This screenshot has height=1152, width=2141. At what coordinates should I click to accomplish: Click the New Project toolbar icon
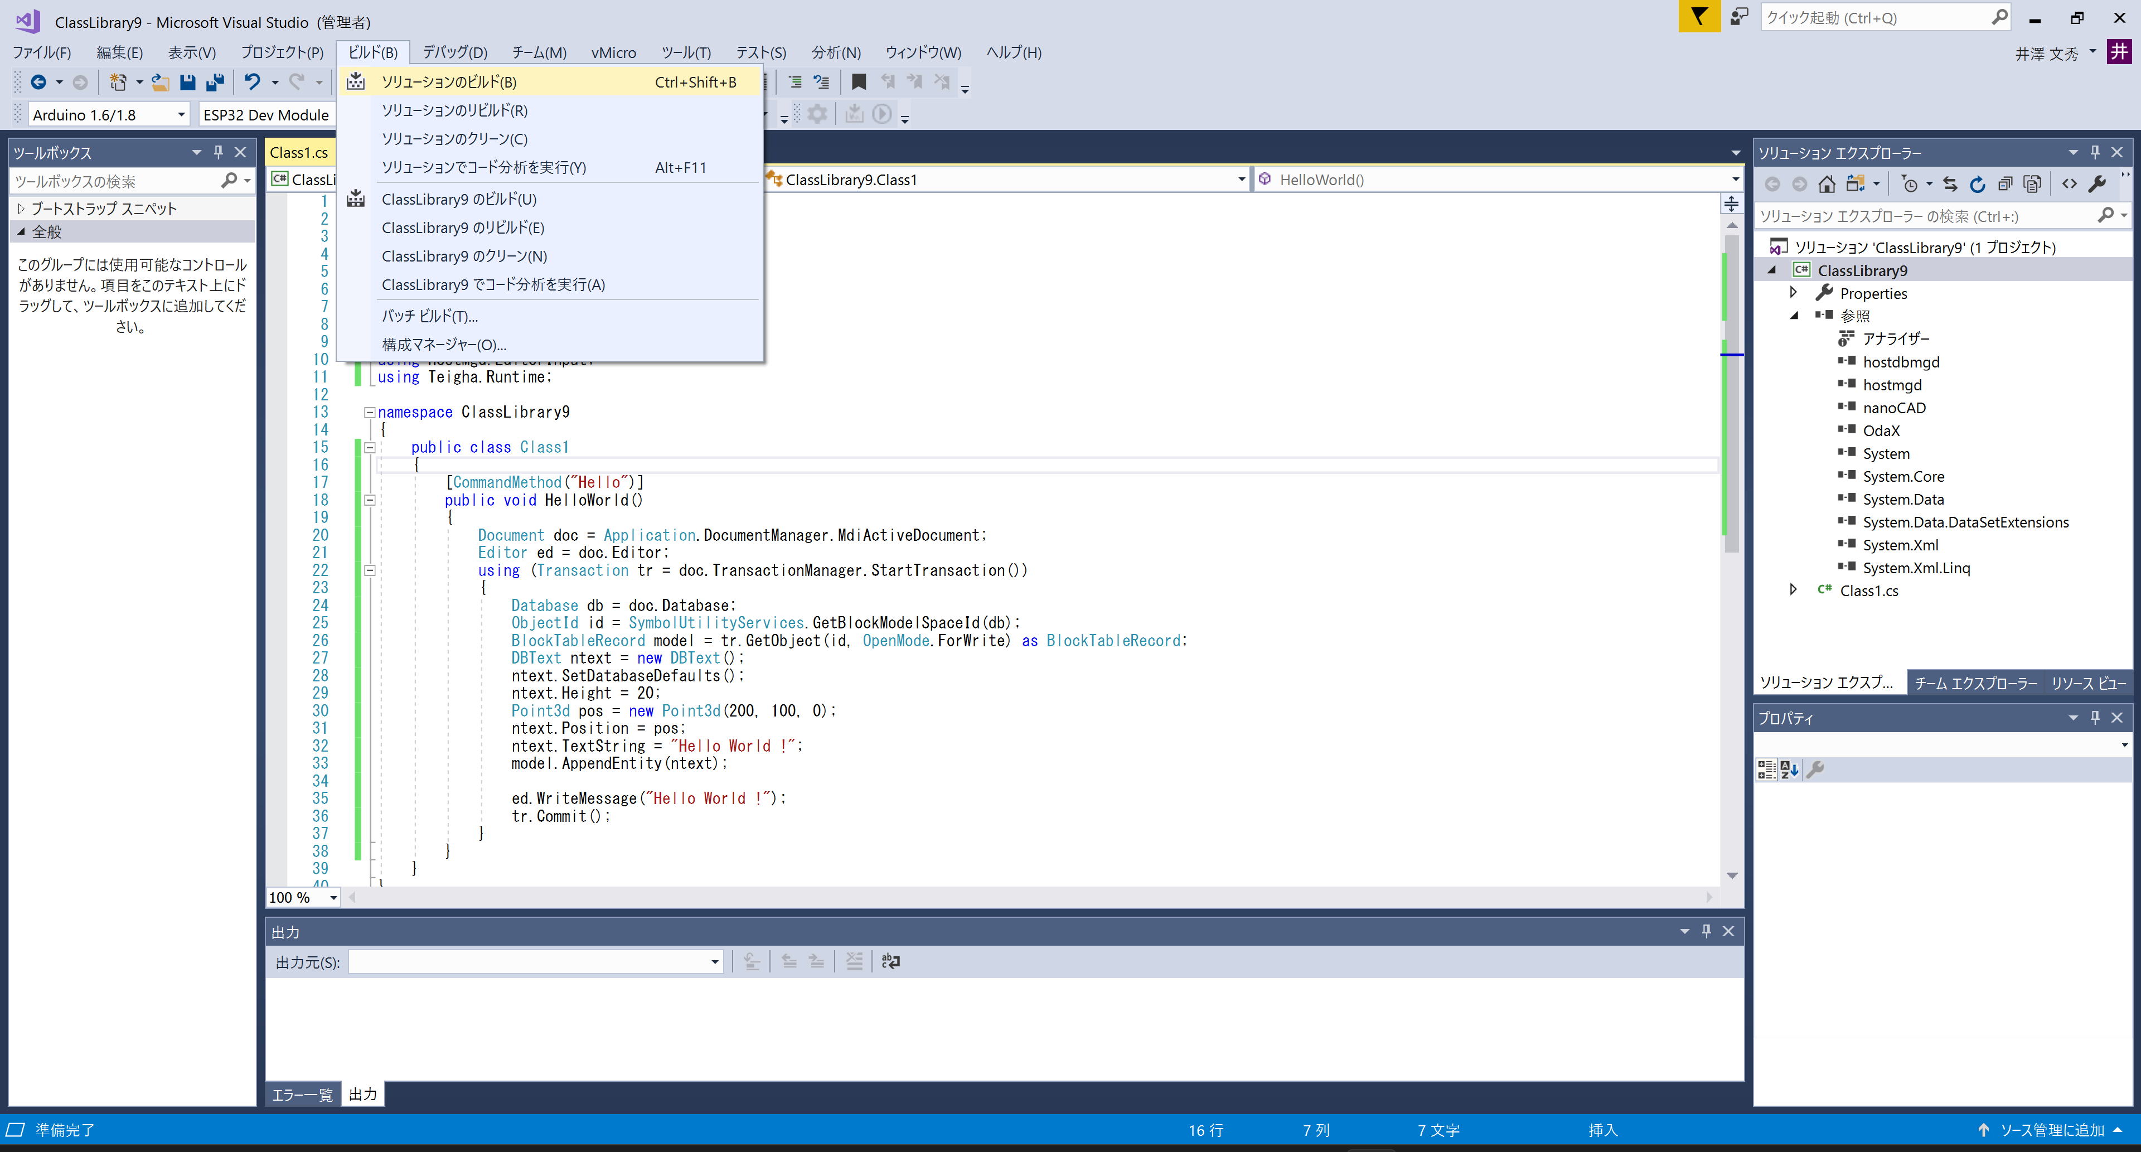(x=118, y=83)
